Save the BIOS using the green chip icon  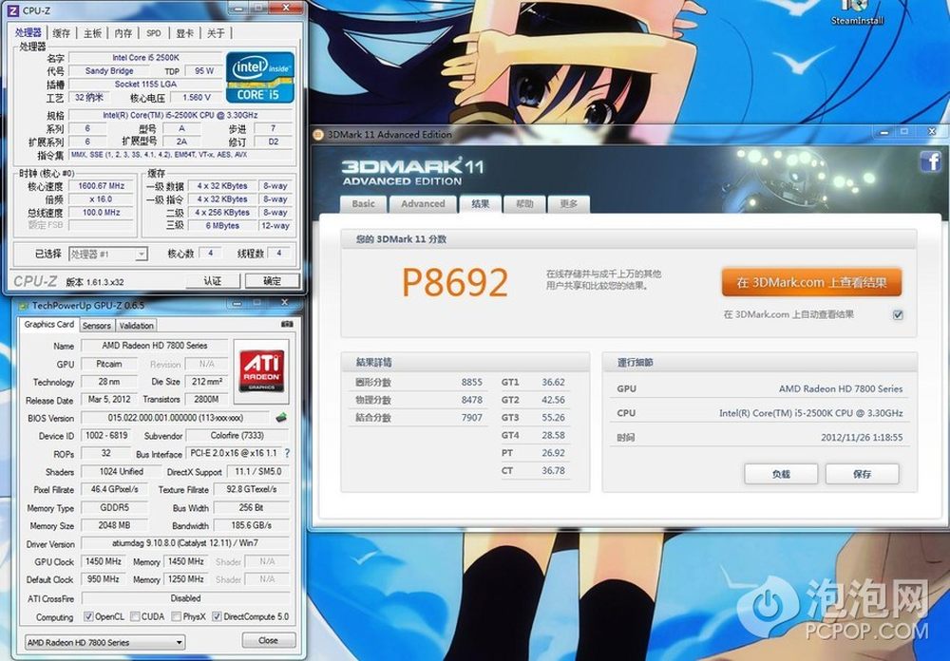click(281, 418)
